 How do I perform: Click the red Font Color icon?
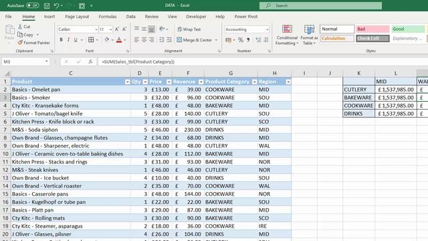click(x=119, y=40)
